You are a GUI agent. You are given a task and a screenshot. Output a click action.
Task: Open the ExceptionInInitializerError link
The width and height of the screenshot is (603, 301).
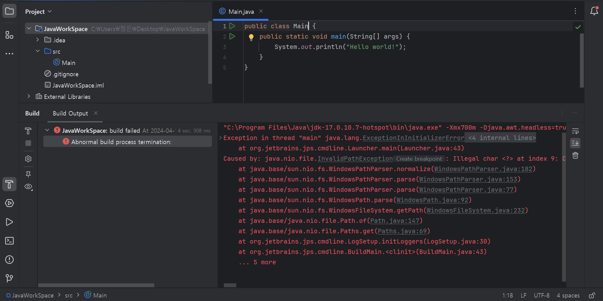[x=413, y=138]
